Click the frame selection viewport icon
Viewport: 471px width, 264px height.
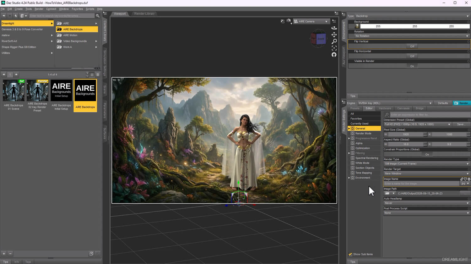point(334,48)
